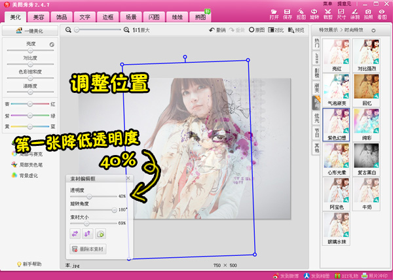The image size is (393, 280).
Task: Click the zoom-in magnifier icon
Action: (x=125, y=30)
